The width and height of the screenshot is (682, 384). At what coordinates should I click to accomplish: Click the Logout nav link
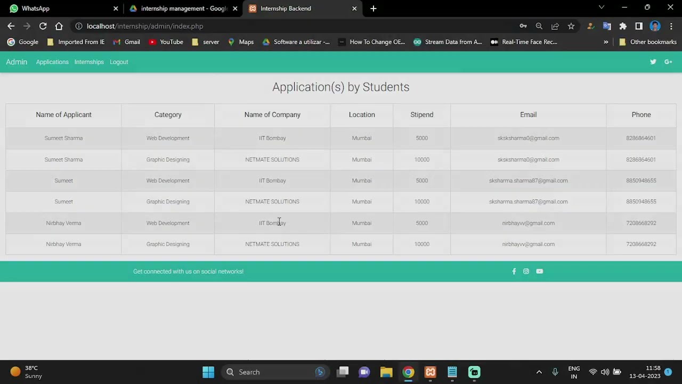(x=119, y=62)
